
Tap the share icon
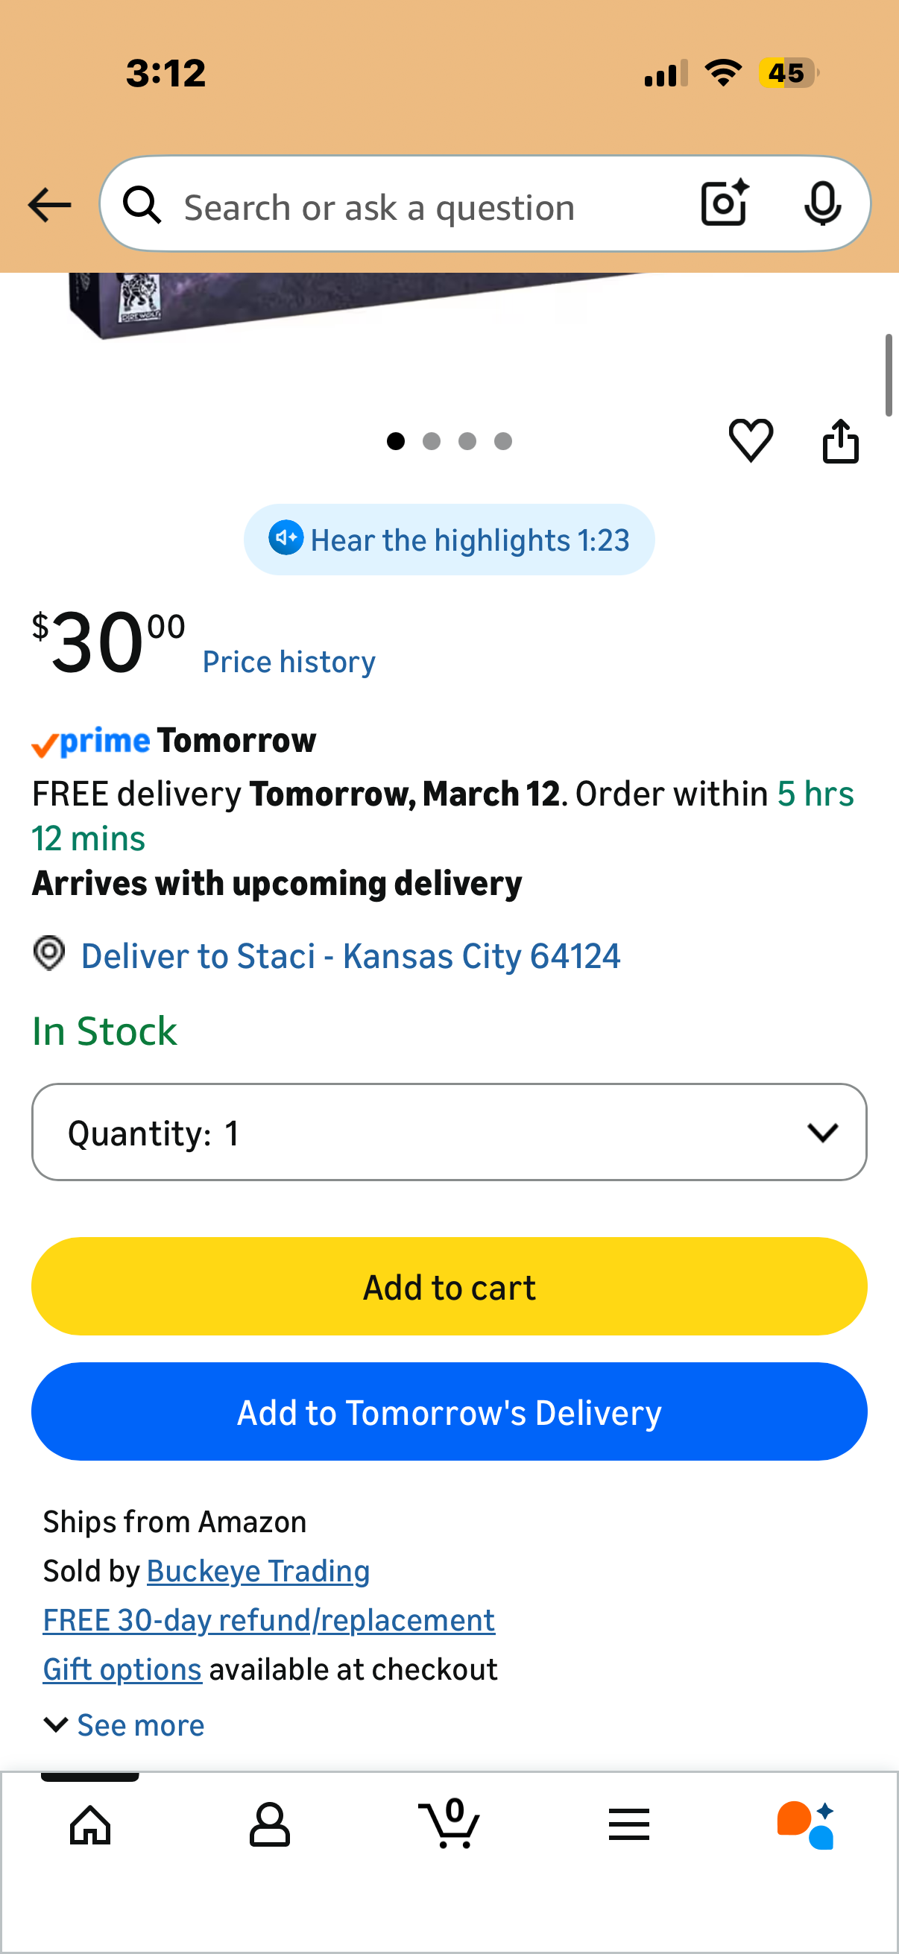tap(841, 440)
